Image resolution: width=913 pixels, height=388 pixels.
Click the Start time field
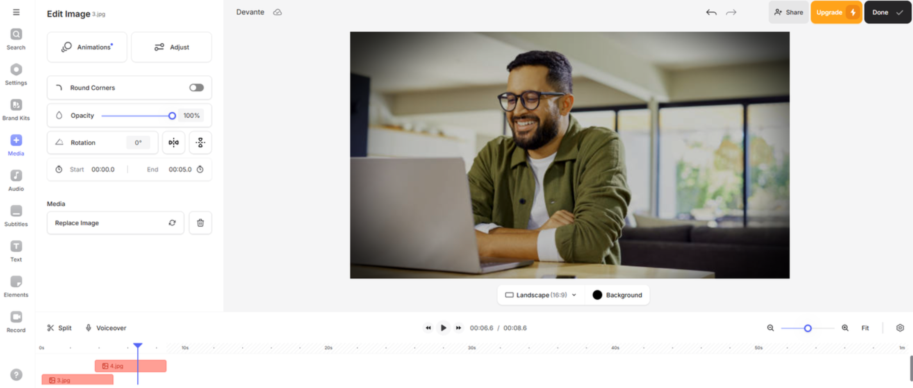(103, 169)
